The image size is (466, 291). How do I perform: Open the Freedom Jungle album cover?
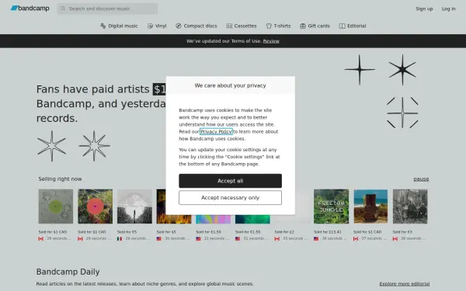[331, 206]
